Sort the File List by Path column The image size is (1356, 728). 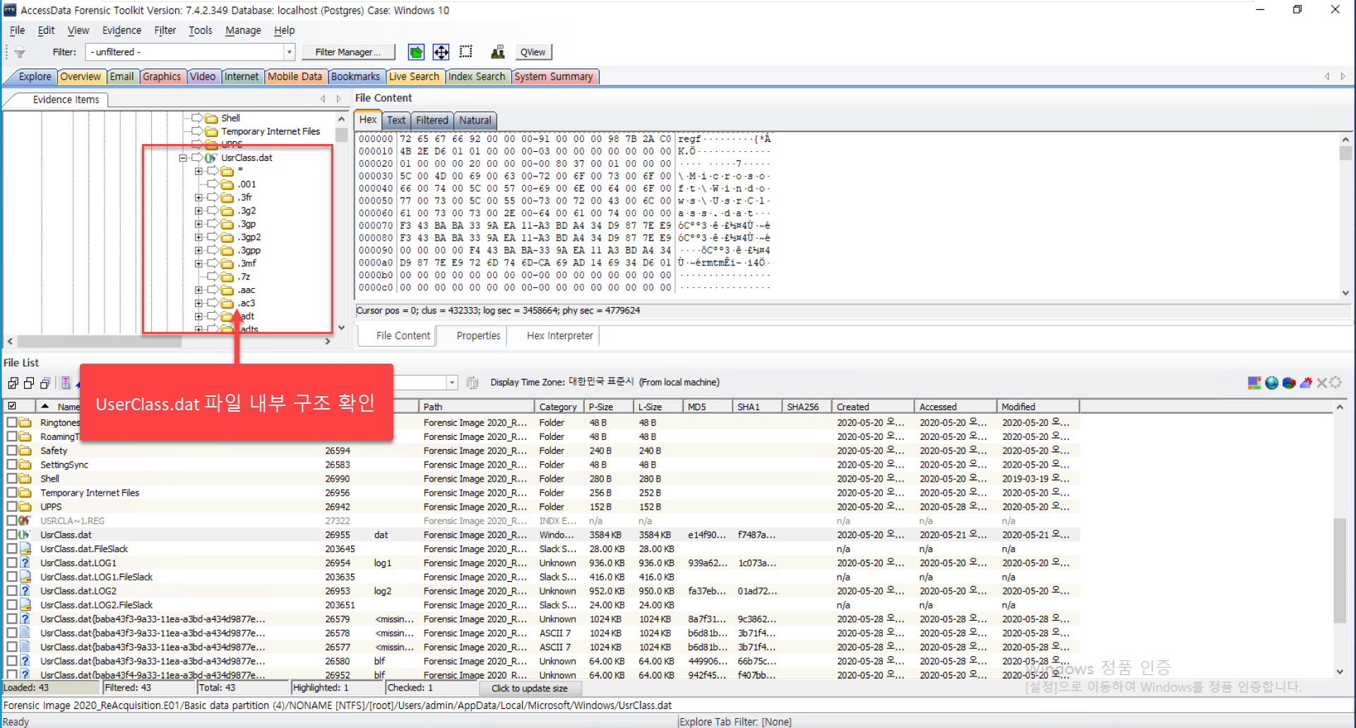click(477, 407)
